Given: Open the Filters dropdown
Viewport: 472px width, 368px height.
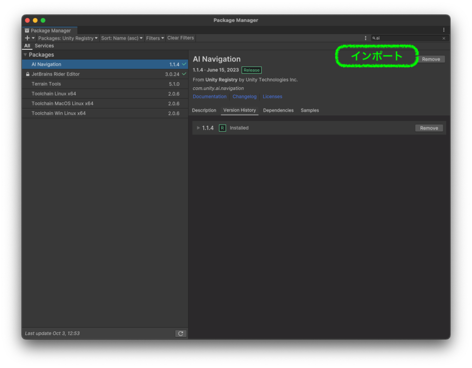Looking at the screenshot, I should click(155, 38).
